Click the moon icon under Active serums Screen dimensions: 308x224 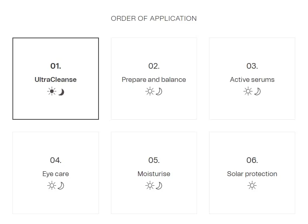point(258,91)
